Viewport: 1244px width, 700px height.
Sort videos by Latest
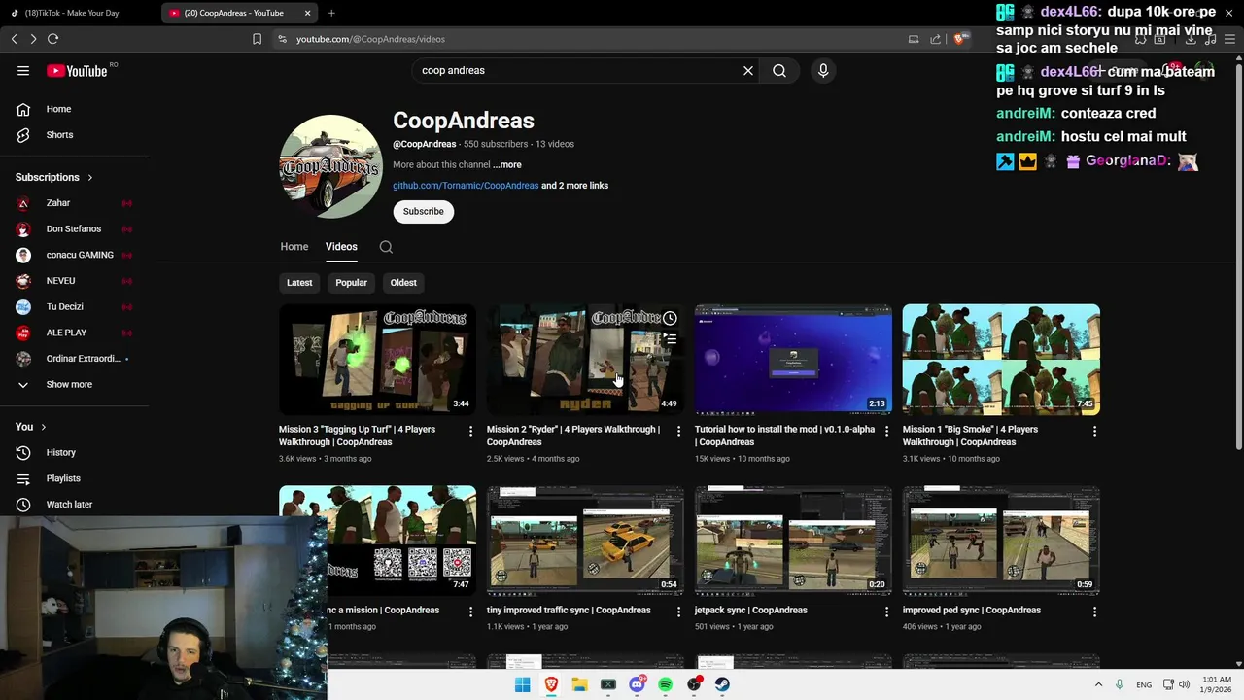pos(299,283)
